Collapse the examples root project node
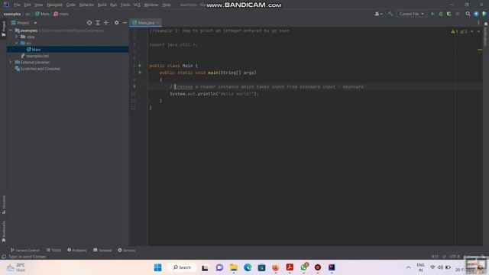The width and height of the screenshot is (489, 275). point(11,31)
